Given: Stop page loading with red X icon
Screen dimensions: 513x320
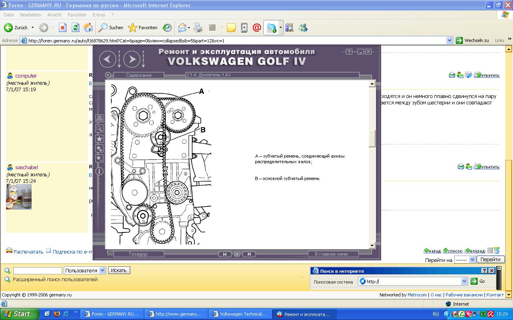Looking at the screenshot, I should coord(63,28).
